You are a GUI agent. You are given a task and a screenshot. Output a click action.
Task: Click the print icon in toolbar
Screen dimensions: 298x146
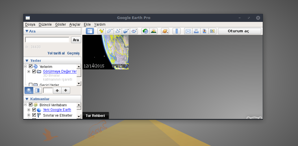point(196,31)
